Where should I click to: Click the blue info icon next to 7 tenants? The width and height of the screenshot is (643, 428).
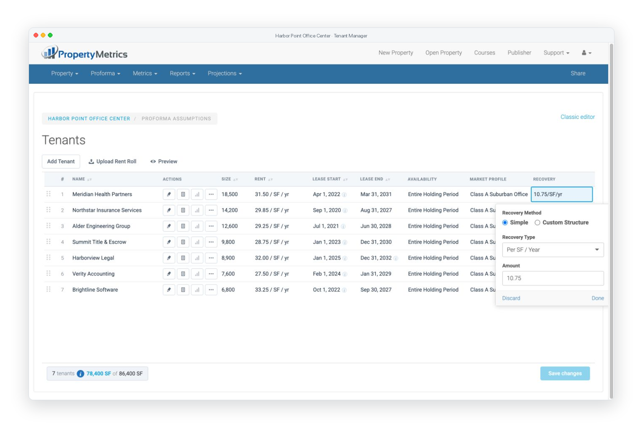80,374
